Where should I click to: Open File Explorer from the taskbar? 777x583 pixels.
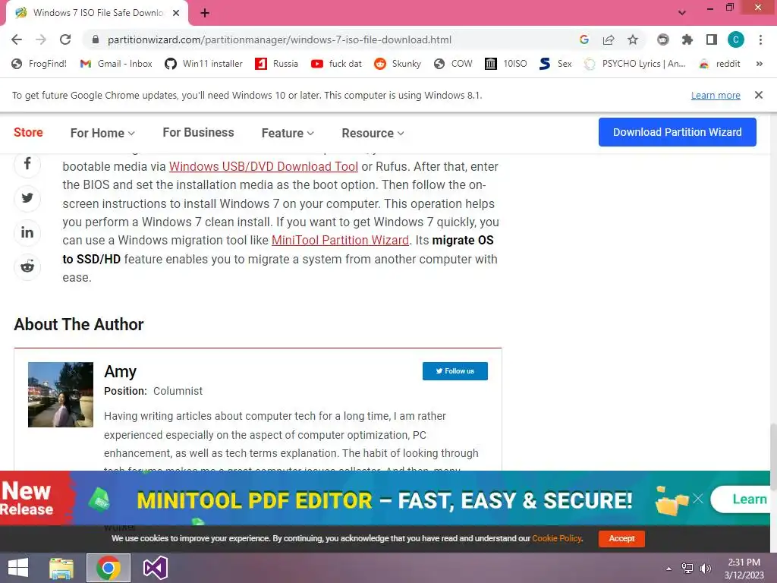tap(61, 568)
